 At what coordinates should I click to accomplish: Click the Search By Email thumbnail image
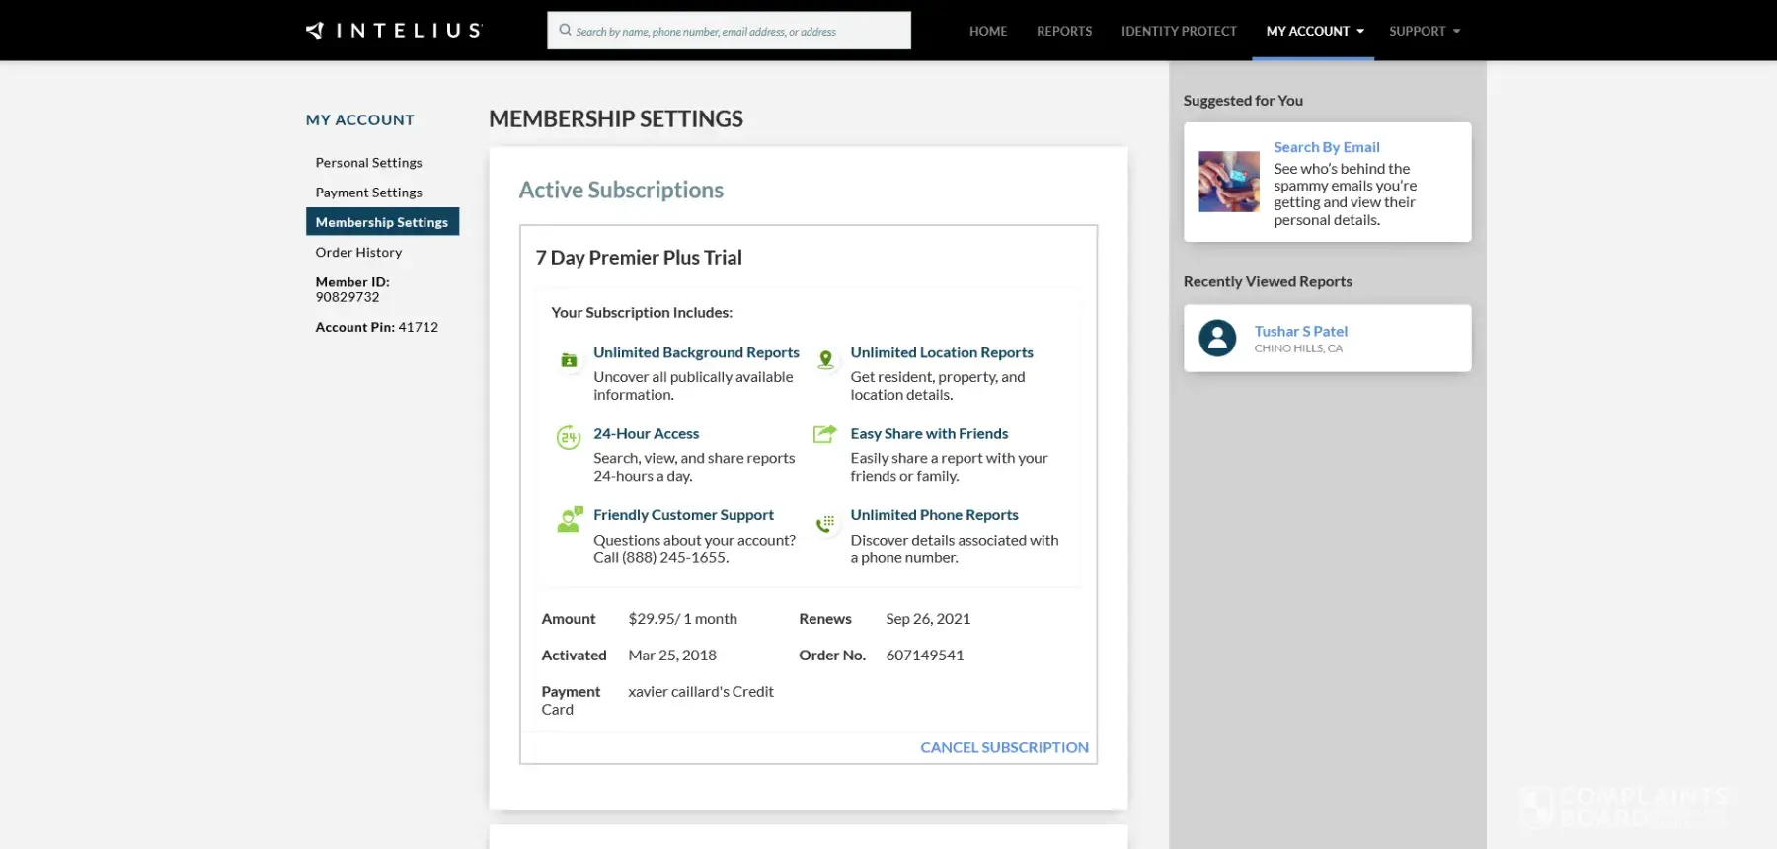1228,182
